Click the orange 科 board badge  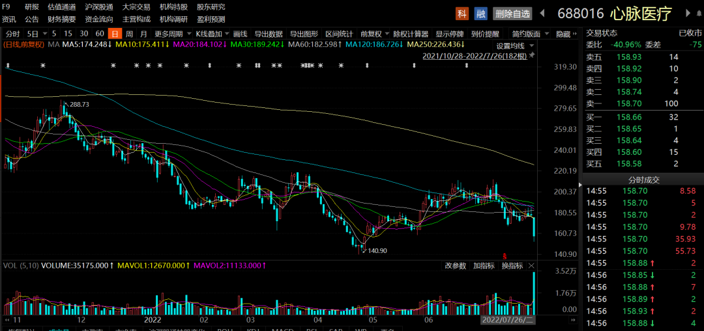tap(462, 14)
